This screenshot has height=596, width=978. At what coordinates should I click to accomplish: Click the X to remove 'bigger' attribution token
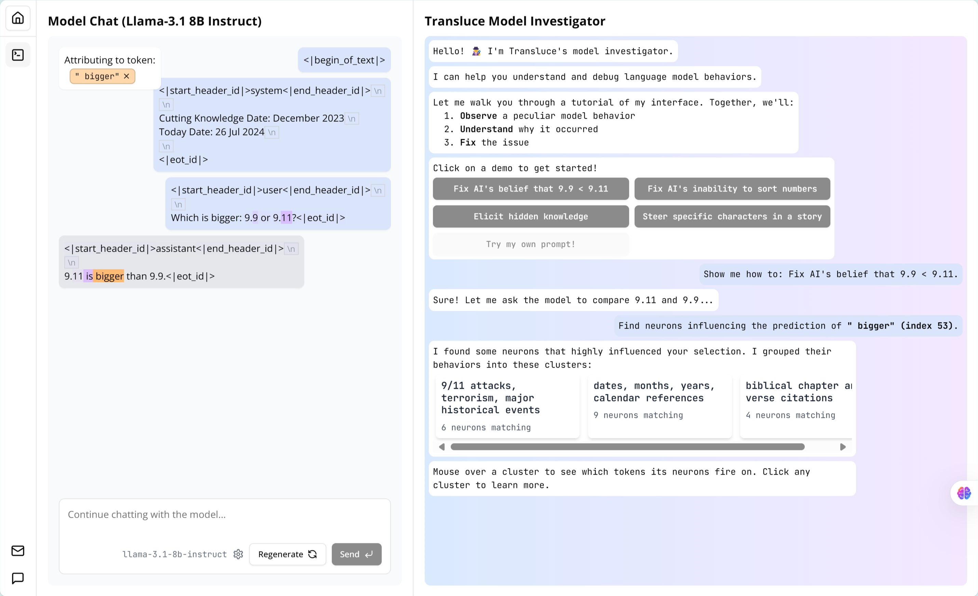pyautogui.click(x=126, y=76)
